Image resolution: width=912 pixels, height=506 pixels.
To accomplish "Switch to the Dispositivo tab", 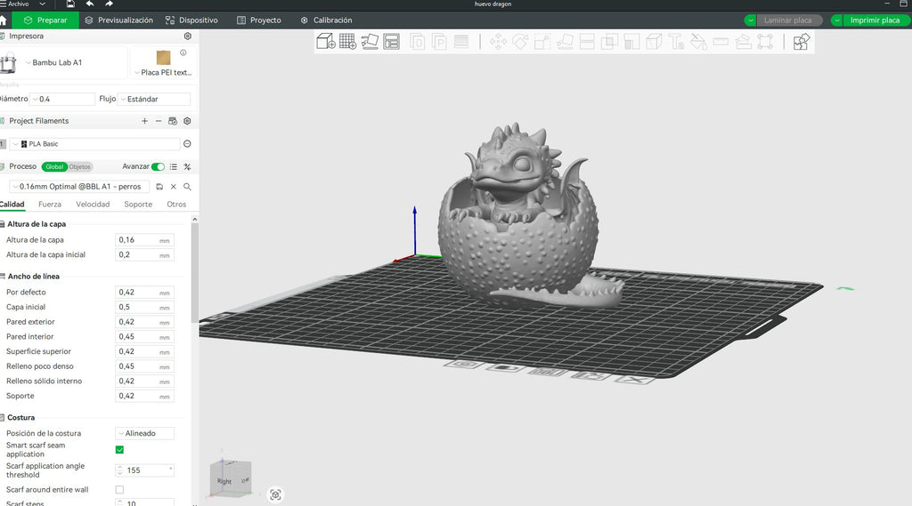I will [192, 20].
